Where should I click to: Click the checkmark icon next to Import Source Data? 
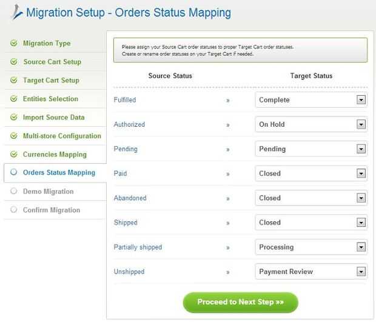(13, 118)
